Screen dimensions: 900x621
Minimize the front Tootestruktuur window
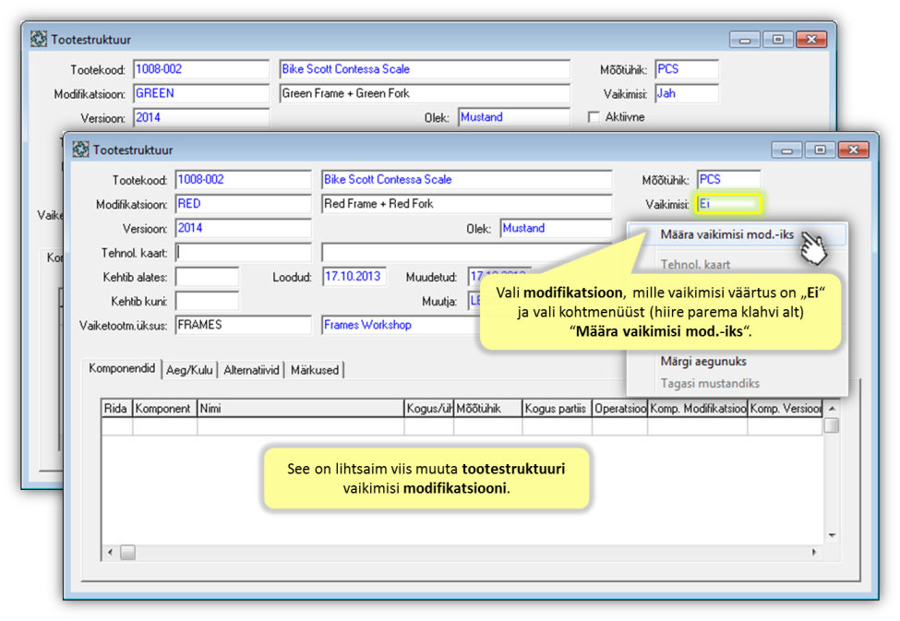(x=786, y=149)
